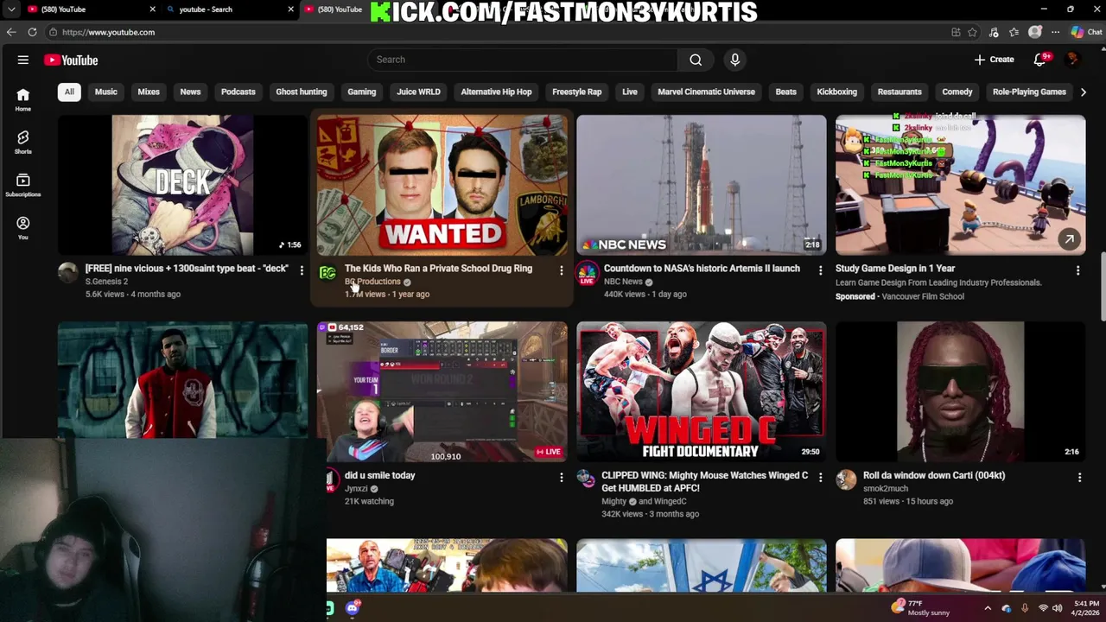Start voice search with the microphone icon
The height and width of the screenshot is (622, 1106).
(735, 60)
